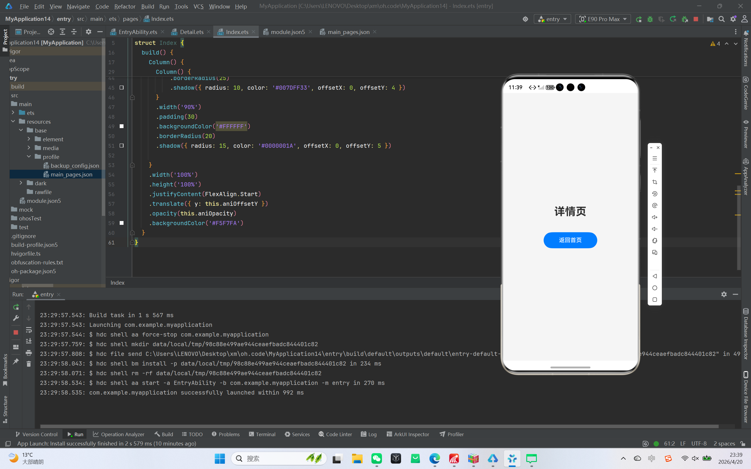Collapse the resources folder

(x=13, y=121)
